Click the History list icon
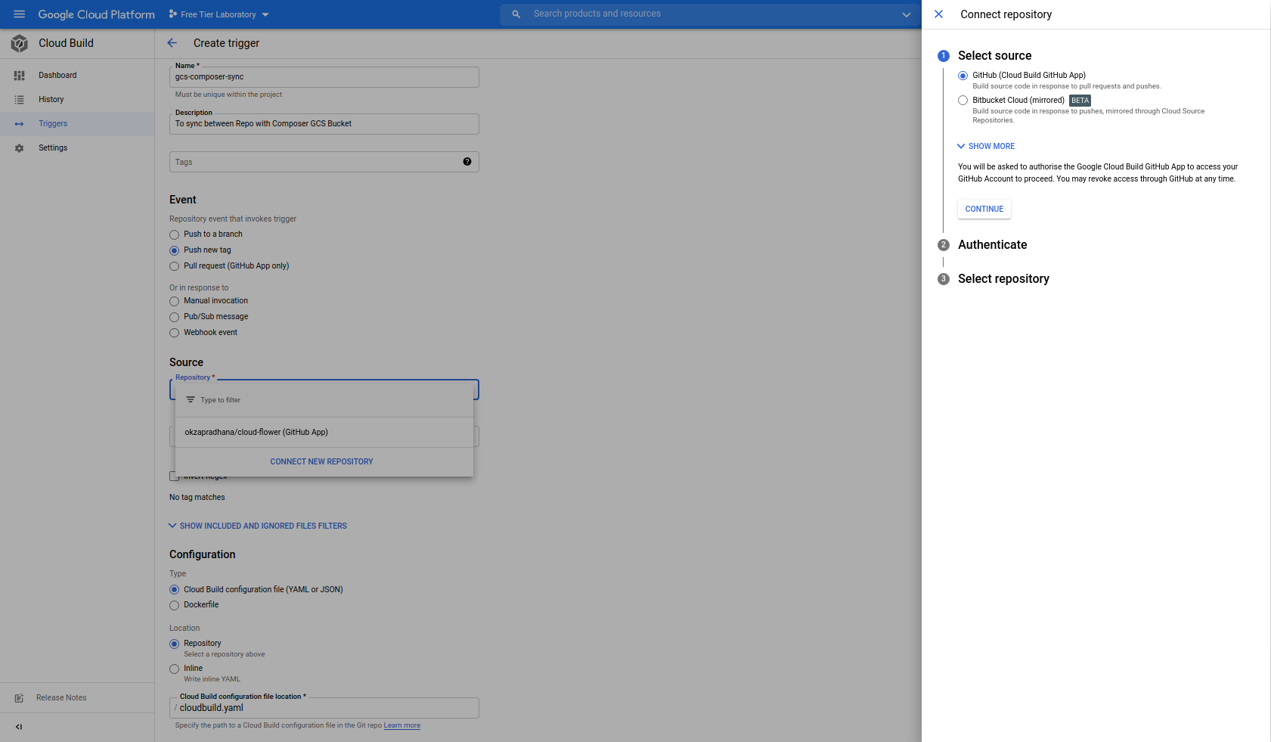The width and height of the screenshot is (1271, 742). (x=20, y=100)
